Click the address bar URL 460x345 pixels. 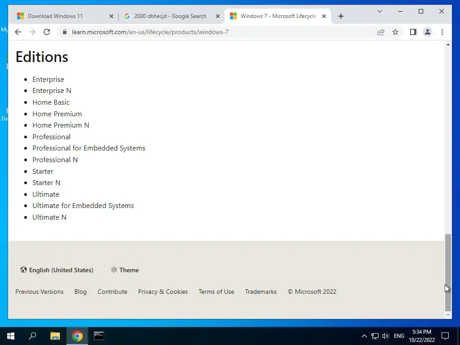[x=150, y=32]
